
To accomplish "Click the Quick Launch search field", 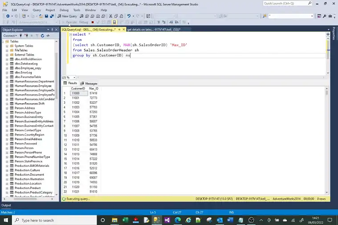I will 287,4.
